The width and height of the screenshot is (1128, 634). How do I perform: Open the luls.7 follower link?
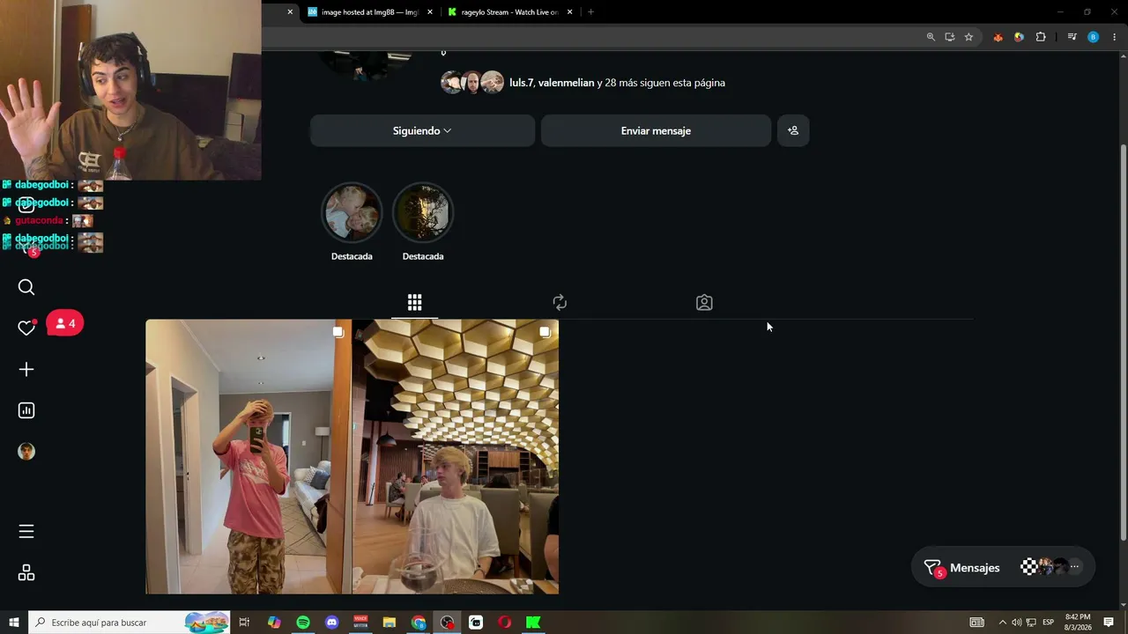(x=521, y=83)
